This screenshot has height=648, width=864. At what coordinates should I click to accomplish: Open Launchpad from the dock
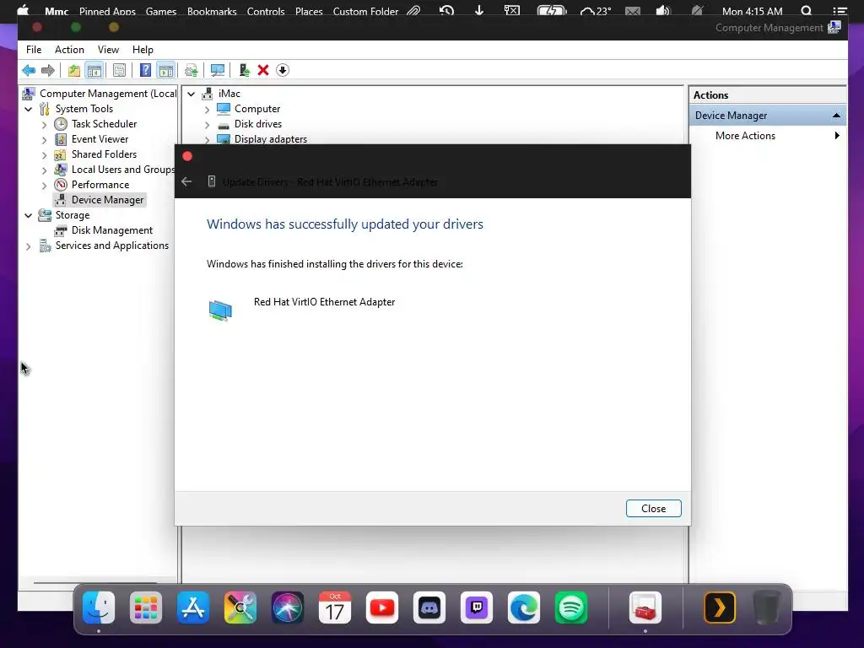coord(146,608)
